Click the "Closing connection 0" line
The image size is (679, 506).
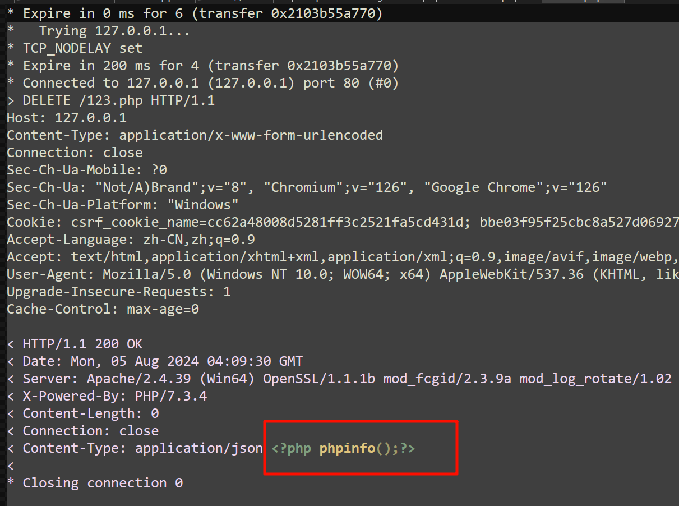[102, 483]
